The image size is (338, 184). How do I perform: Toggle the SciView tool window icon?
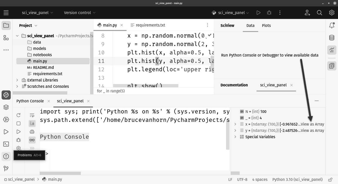pyautogui.click(x=332, y=50)
